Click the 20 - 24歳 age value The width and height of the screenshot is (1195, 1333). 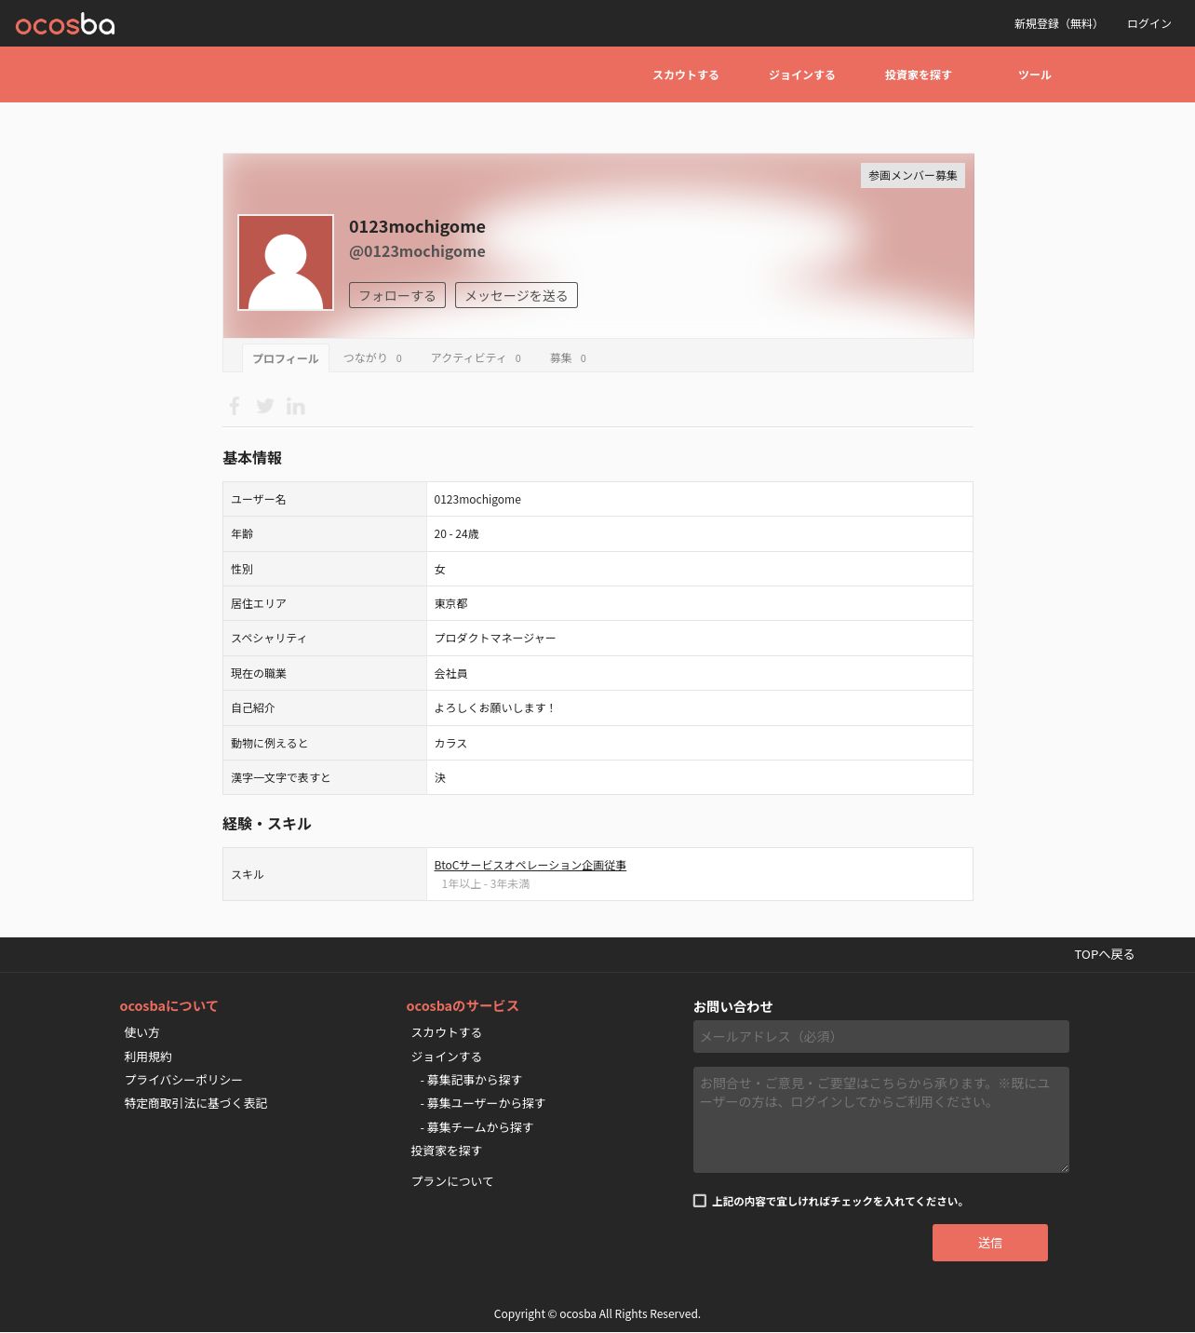(456, 534)
